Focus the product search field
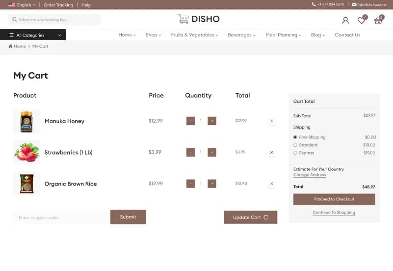 (x=54, y=20)
